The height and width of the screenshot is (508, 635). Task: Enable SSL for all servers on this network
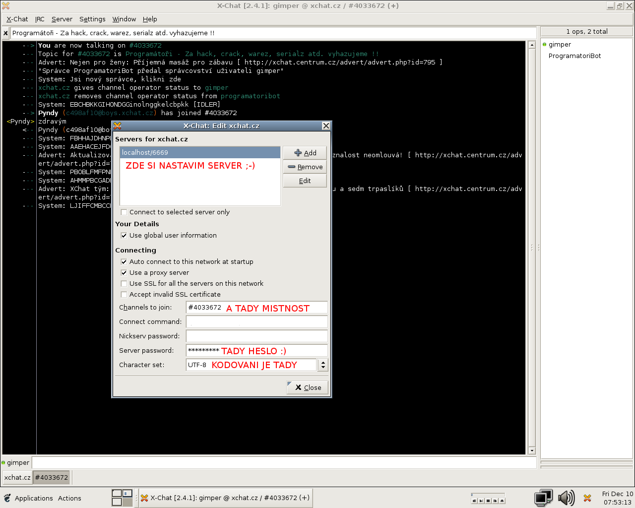point(124,284)
